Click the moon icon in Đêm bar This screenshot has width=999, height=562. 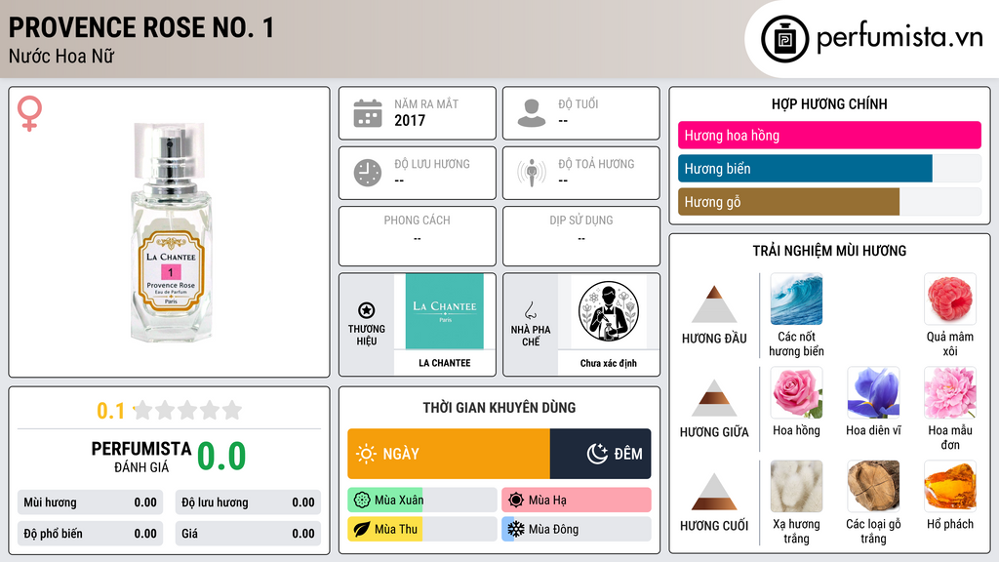[x=597, y=454]
